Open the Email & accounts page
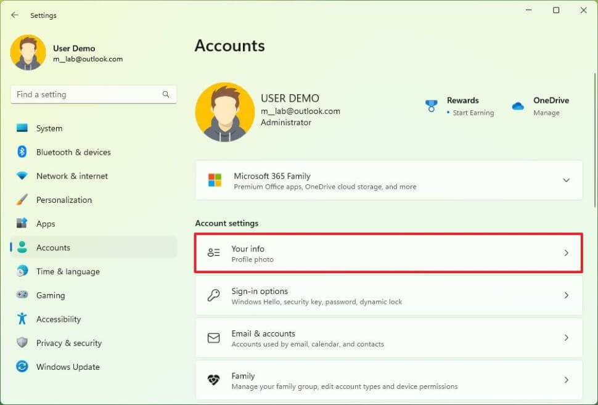 pyautogui.click(x=388, y=338)
